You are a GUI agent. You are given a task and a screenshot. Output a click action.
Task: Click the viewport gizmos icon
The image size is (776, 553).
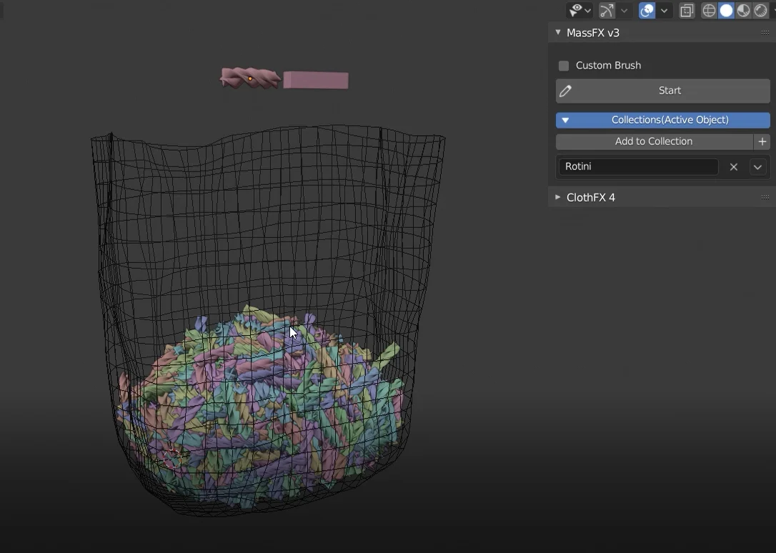[x=607, y=10]
